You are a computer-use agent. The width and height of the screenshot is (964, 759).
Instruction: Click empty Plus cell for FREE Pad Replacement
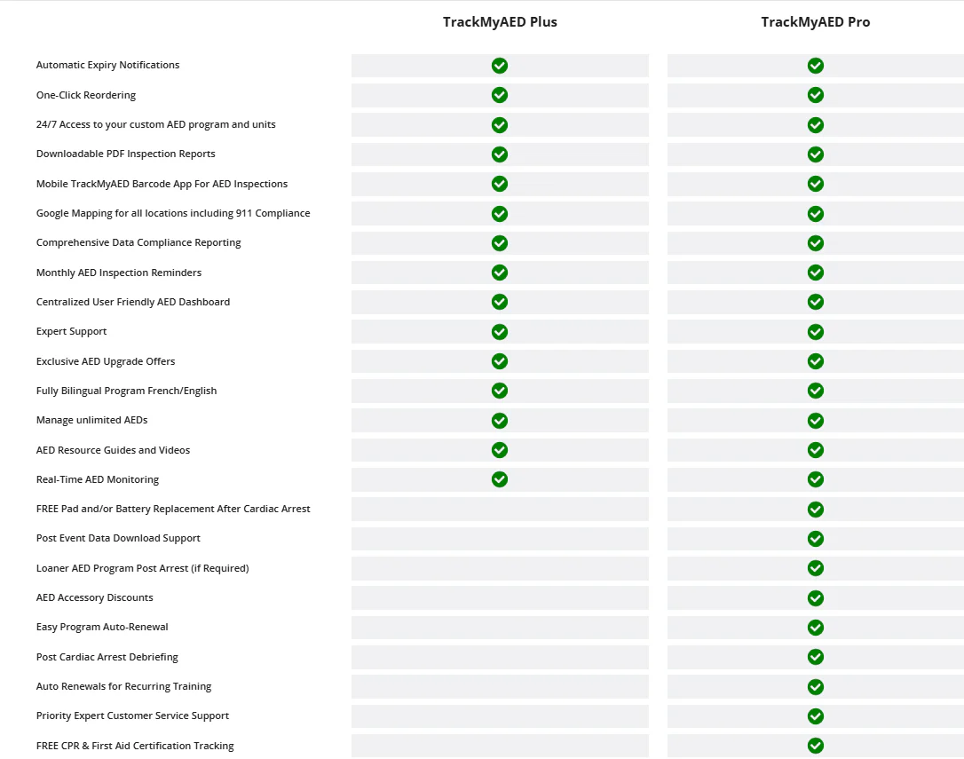coord(500,510)
